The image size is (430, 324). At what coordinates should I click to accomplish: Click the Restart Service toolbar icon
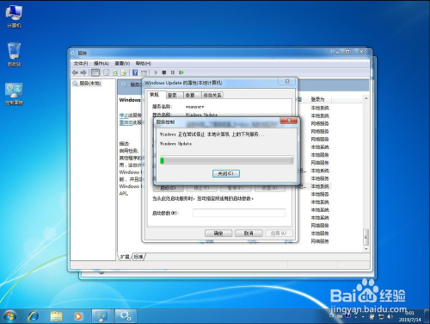click(x=181, y=72)
